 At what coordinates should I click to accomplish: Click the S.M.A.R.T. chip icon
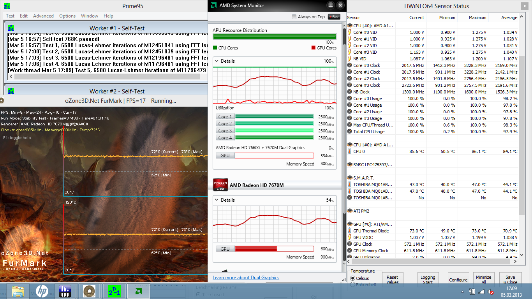(350, 178)
